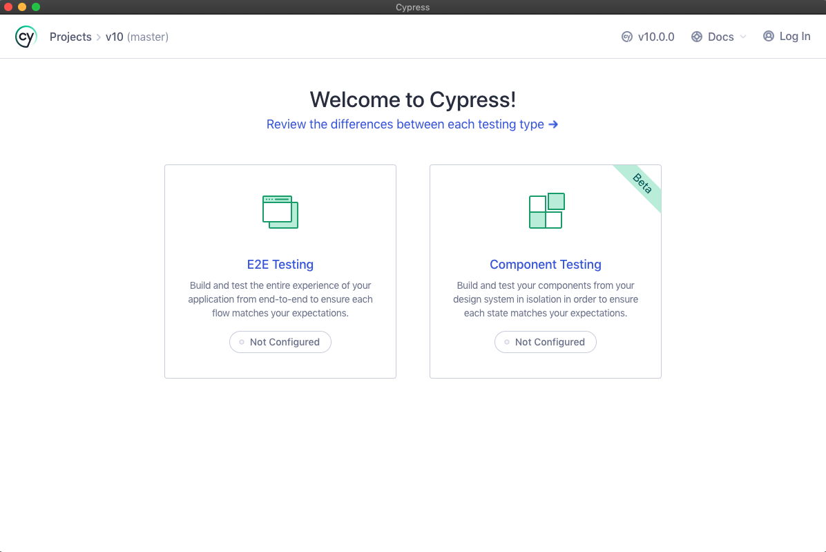Click the lifebuoy icon beside Docs
The image size is (826, 552).
(x=697, y=37)
